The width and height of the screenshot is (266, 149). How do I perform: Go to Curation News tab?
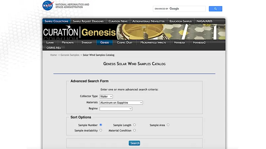[x=118, y=21]
